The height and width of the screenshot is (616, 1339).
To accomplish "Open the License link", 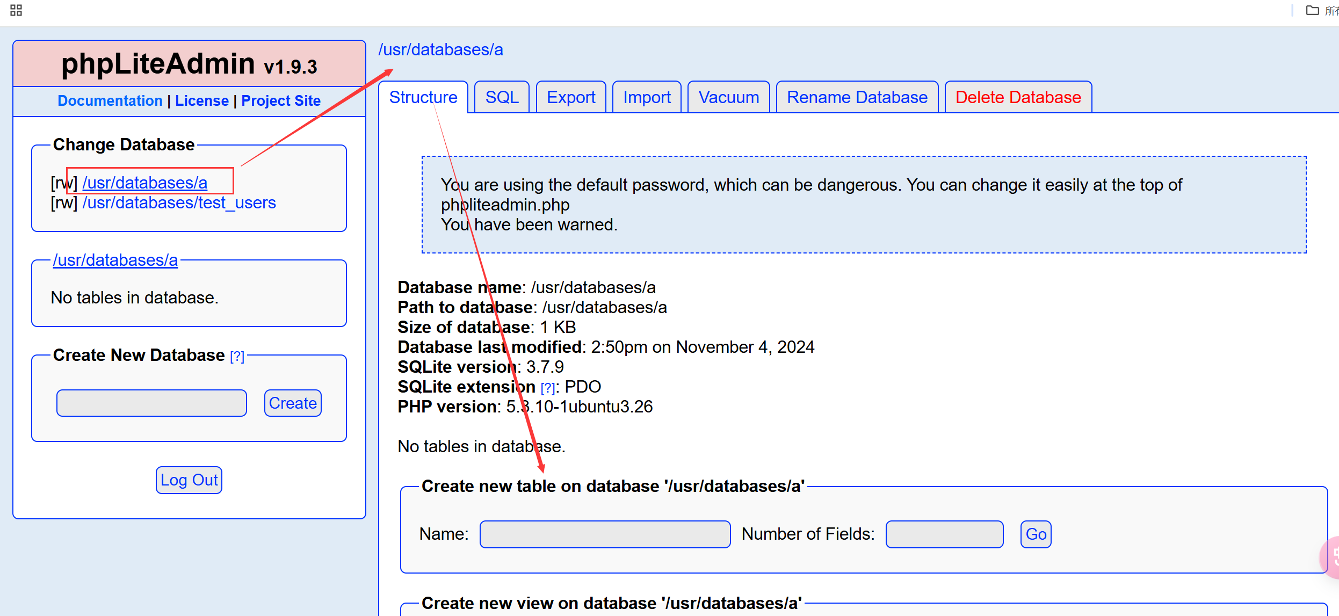I will [202, 100].
